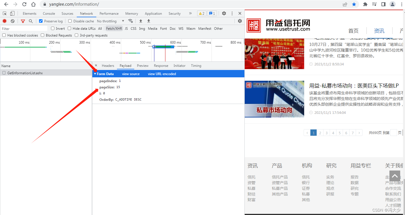Image resolution: width=405 pixels, height=215 pixels.
Task: Open the 私募市场动向 article thumbnail
Action: click(x=274, y=99)
